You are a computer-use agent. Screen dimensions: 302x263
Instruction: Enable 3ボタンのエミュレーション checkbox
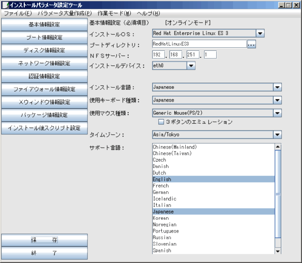point(162,122)
